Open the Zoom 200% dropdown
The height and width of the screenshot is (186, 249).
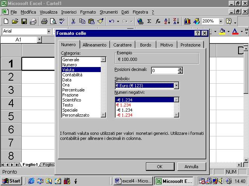[x=221, y=21]
